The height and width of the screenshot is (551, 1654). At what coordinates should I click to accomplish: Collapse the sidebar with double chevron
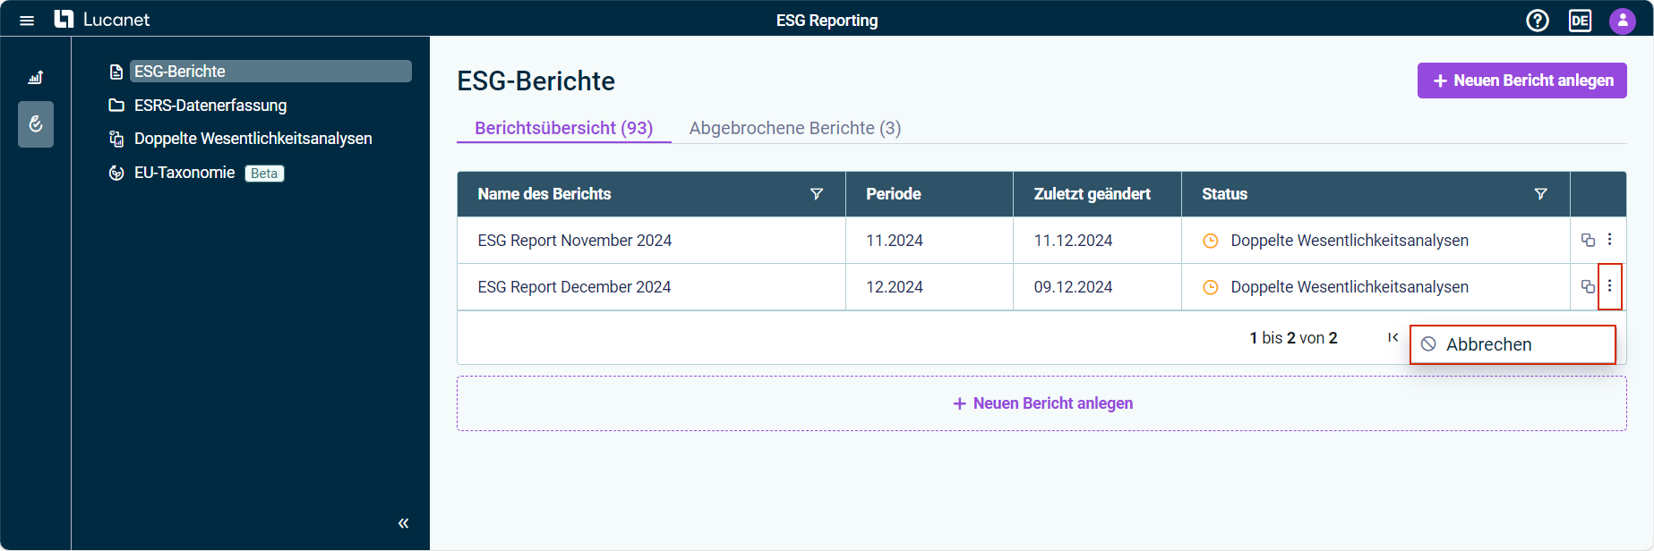pyautogui.click(x=404, y=523)
